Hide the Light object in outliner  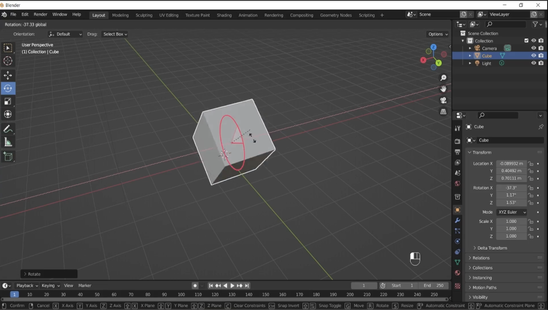[x=534, y=63]
